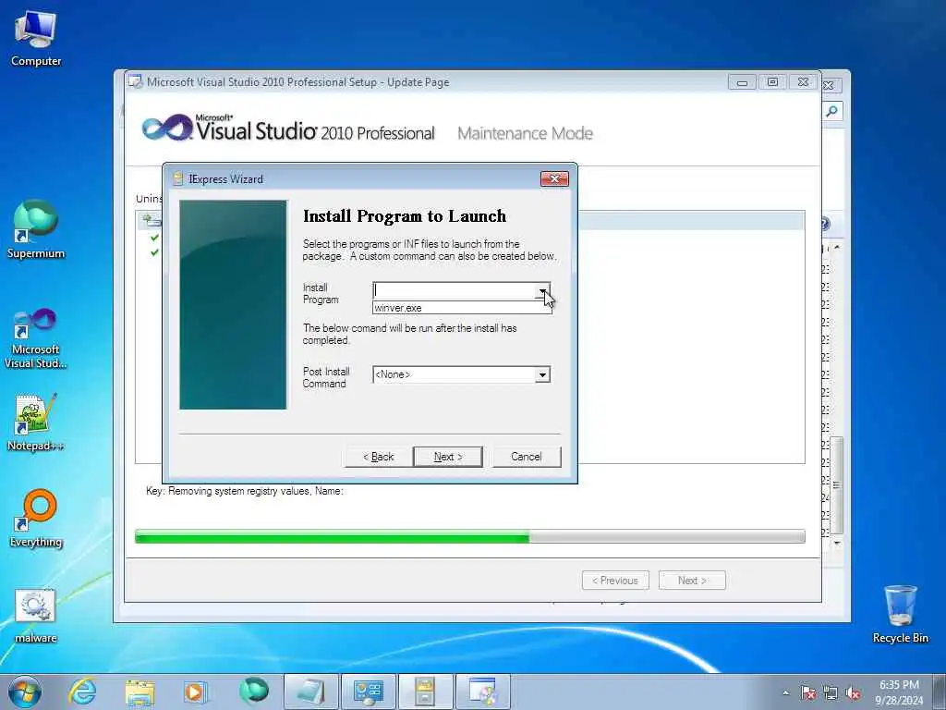Switch to the Control Panel taskbar window
The height and width of the screenshot is (710, 946).
point(368,692)
